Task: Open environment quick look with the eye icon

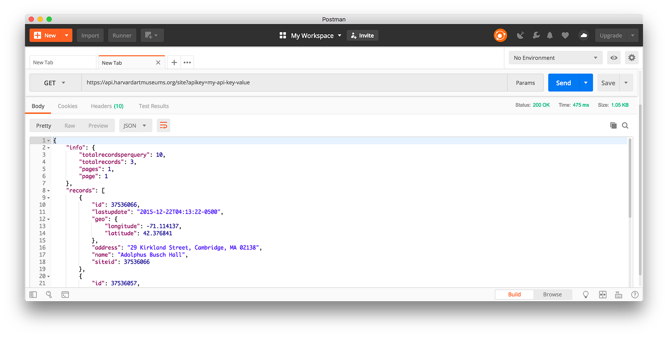Action: click(614, 57)
